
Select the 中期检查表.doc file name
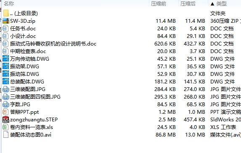(28, 51)
